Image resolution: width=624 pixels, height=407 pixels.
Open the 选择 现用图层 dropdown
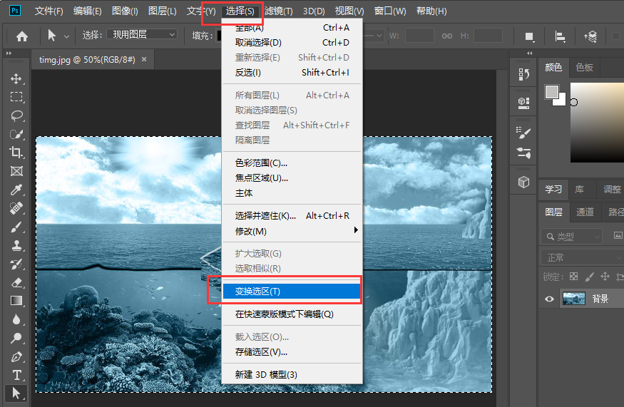[142, 35]
